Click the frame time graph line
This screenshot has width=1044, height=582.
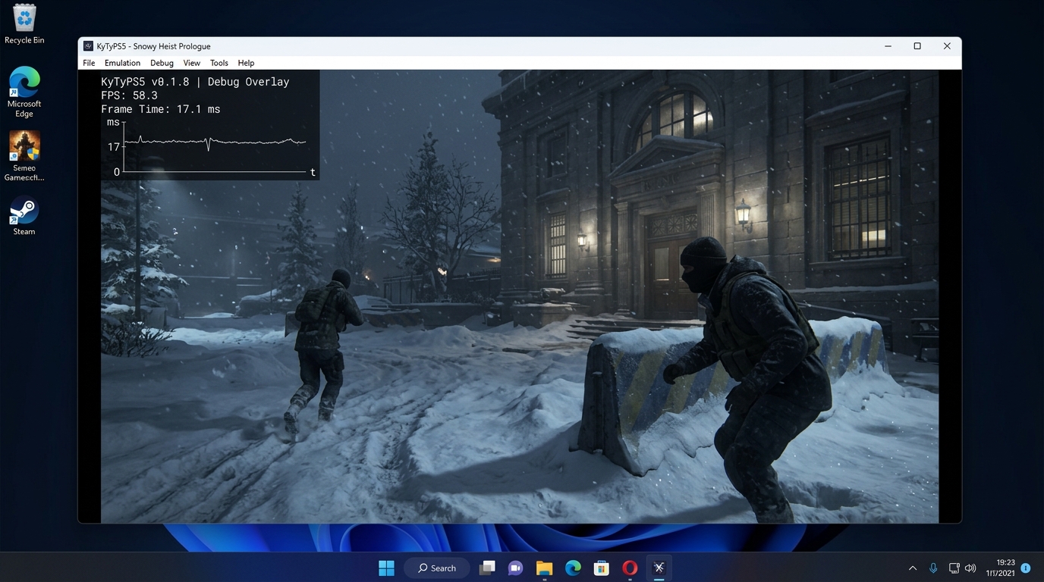point(215,142)
